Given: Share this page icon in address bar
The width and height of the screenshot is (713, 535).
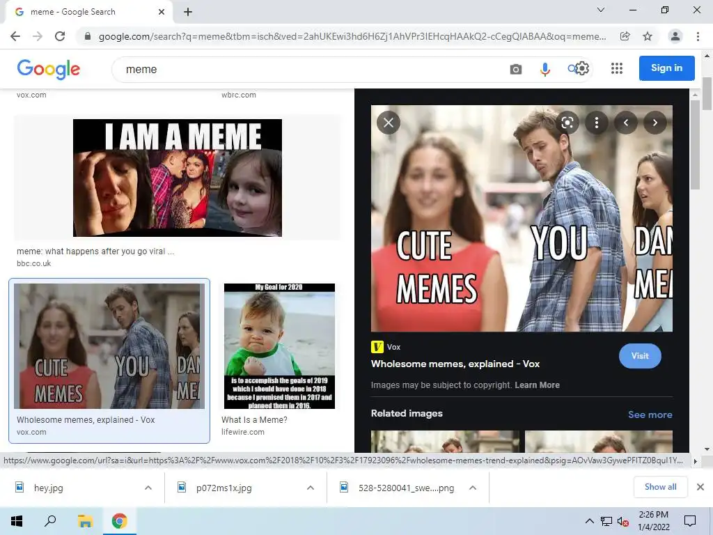Looking at the screenshot, I should [625, 36].
